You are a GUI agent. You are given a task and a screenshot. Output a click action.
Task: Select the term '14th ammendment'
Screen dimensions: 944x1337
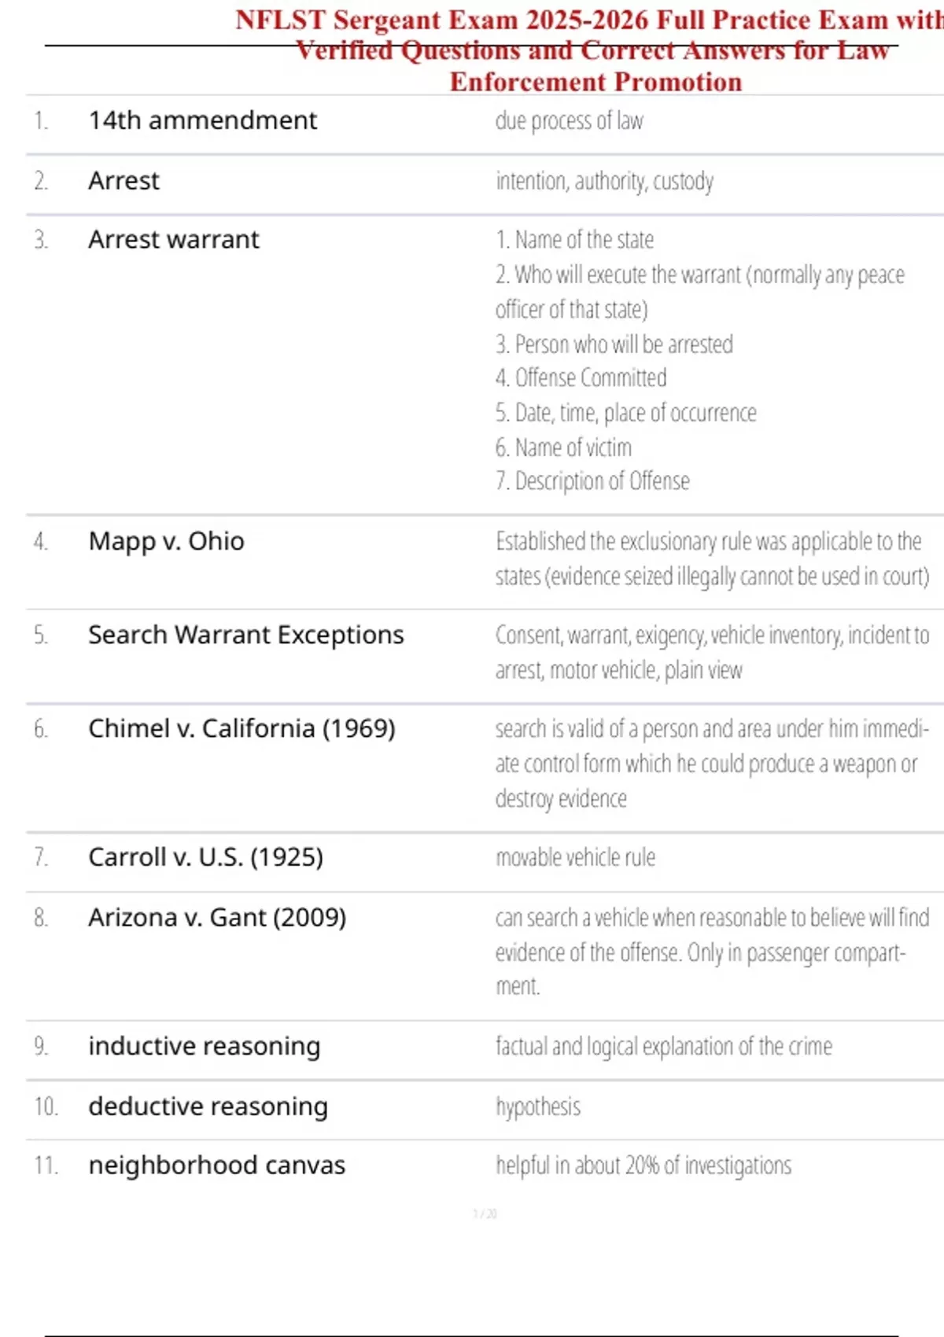pyautogui.click(x=202, y=120)
